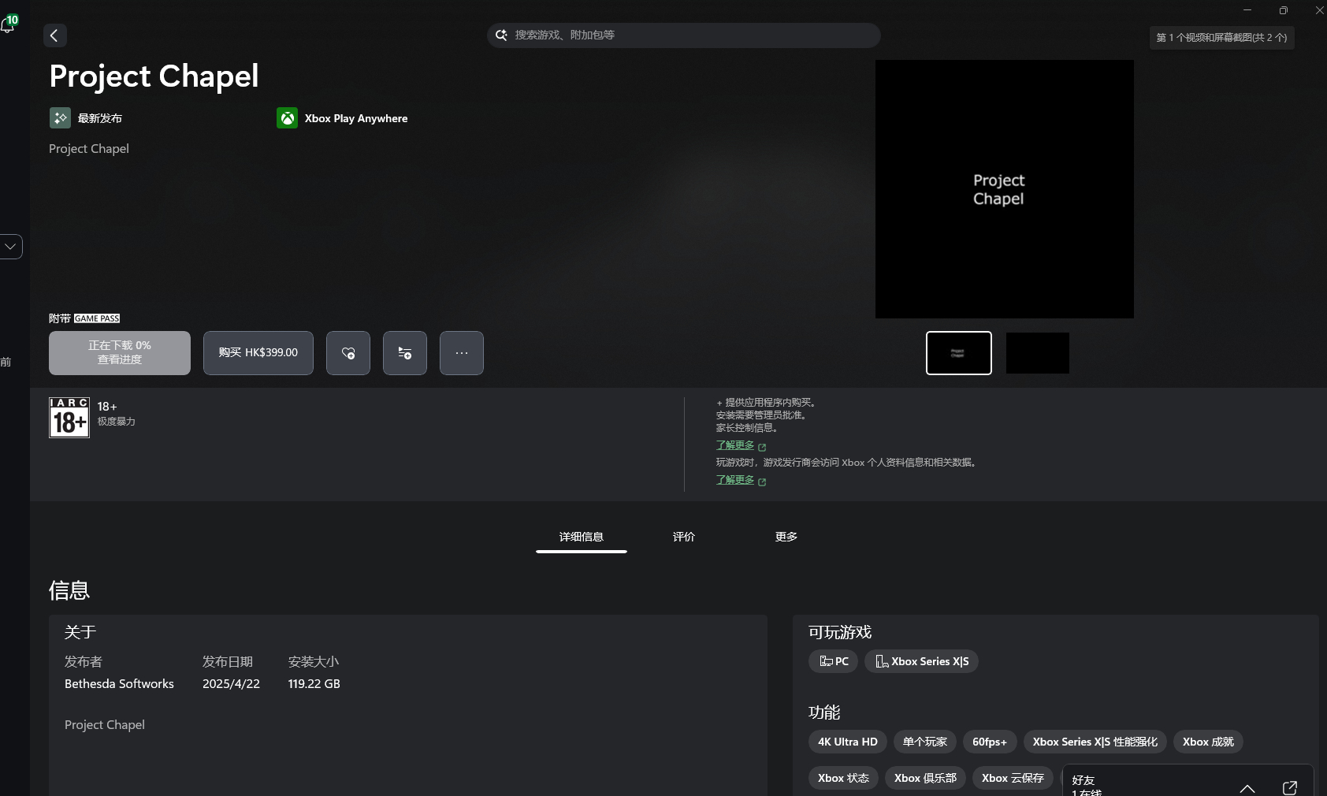Minimize the Xbox app window
This screenshot has height=796, width=1327.
tap(1247, 10)
